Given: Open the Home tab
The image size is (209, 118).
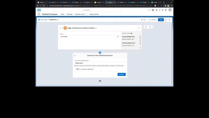Looking at the screenshot, I should (x=62, y=14).
